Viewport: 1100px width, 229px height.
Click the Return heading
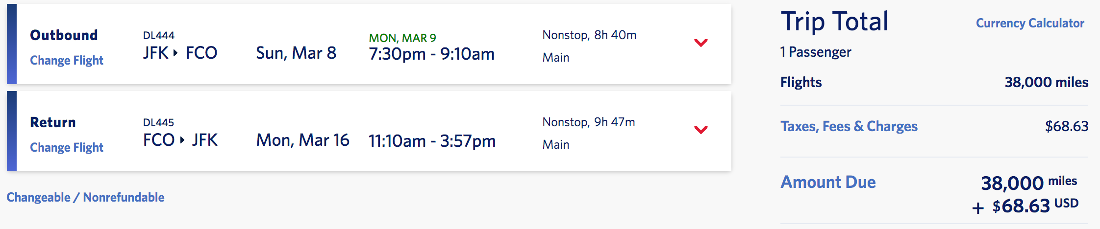53,122
